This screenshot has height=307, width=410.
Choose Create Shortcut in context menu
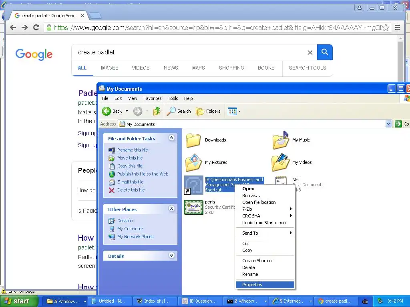pos(265,261)
